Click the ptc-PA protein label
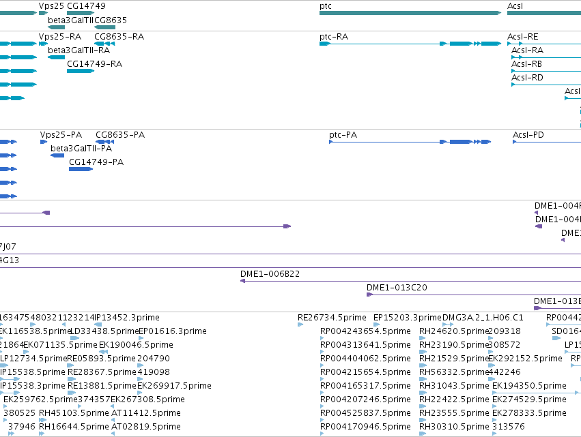This screenshot has width=581, height=437. point(343,135)
